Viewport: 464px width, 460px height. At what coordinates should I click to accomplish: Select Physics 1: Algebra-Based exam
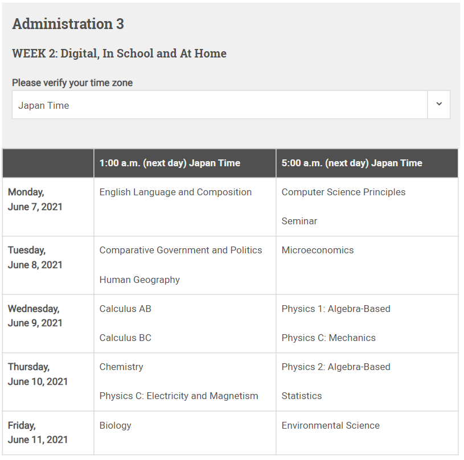click(x=336, y=309)
